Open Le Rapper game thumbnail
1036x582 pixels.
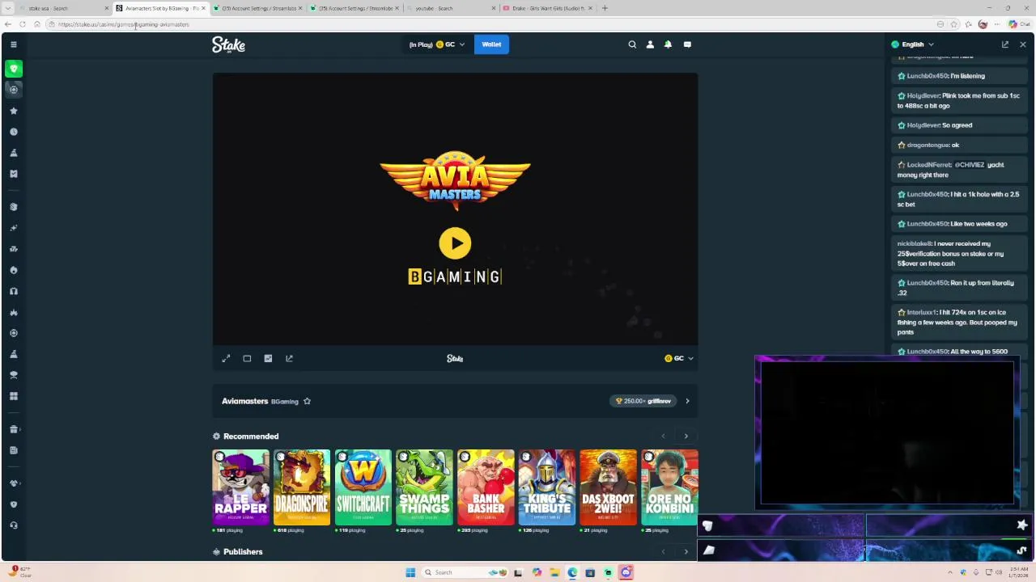(x=240, y=487)
